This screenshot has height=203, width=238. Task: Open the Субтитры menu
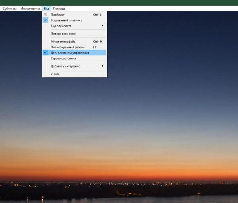10,8
